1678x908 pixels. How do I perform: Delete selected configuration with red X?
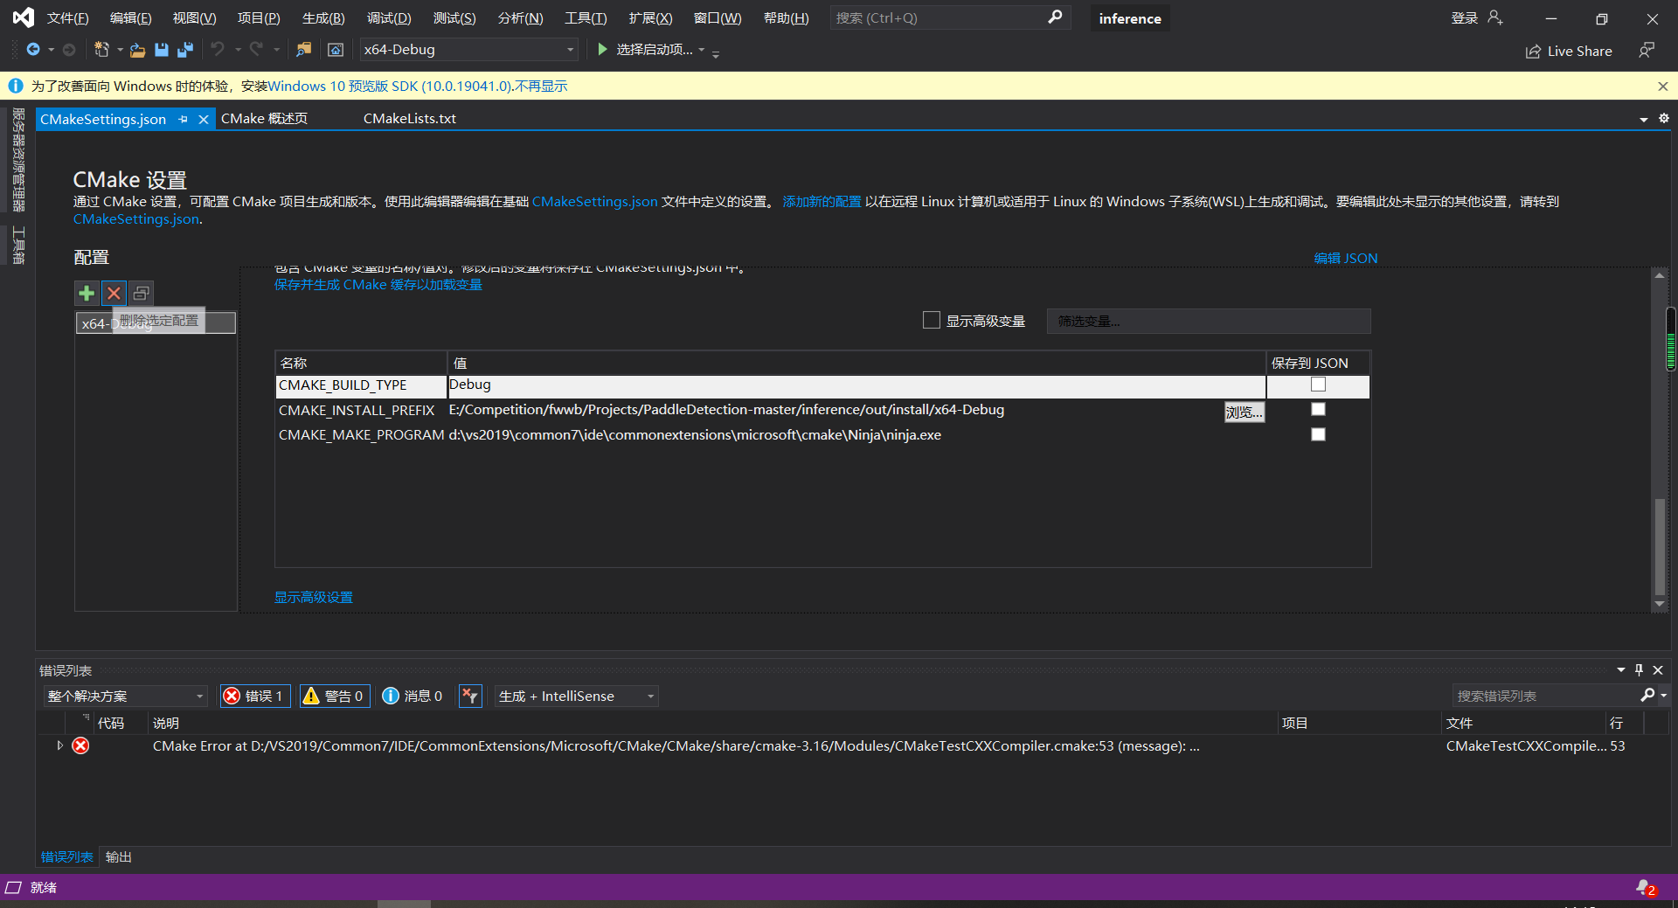point(114,293)
